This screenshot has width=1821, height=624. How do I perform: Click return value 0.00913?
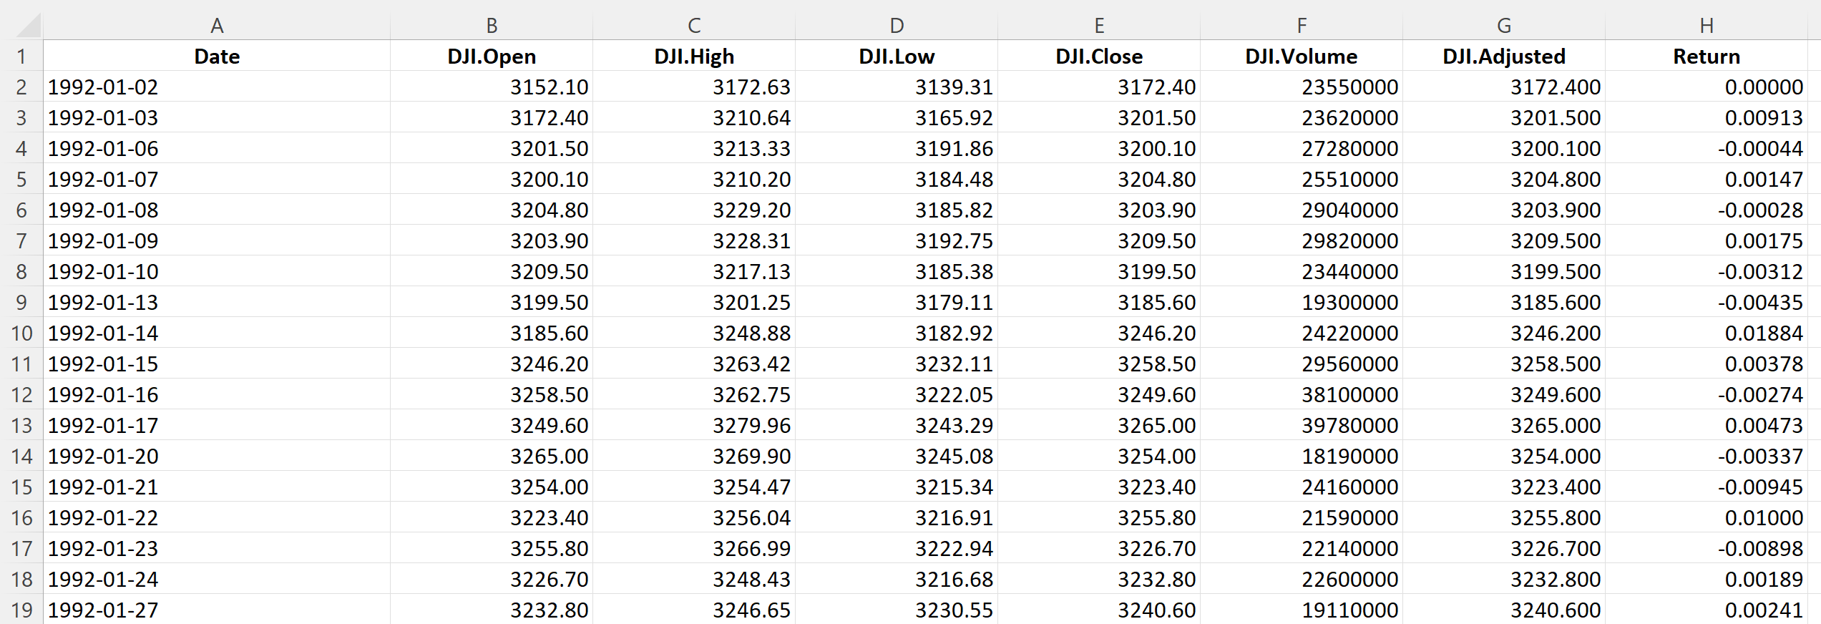click(1707, 117)
